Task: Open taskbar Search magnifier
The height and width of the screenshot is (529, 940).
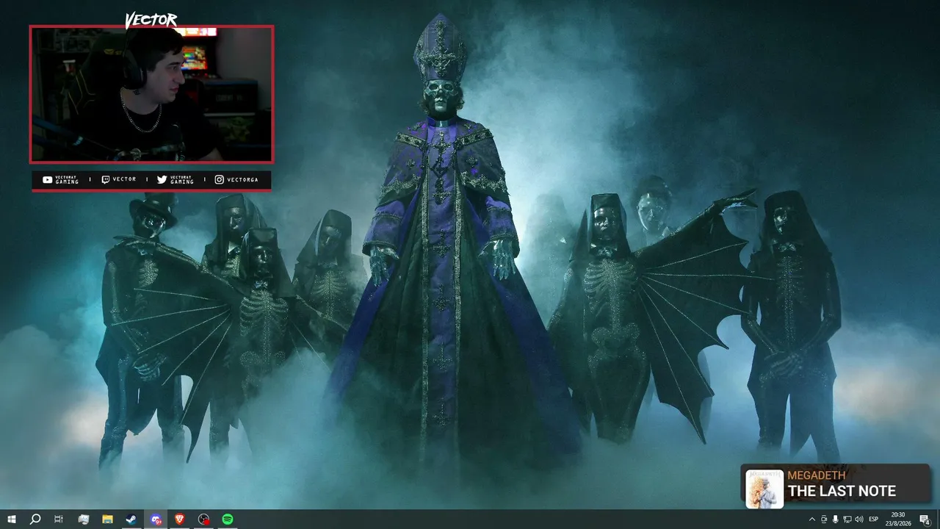Action: 35,519
